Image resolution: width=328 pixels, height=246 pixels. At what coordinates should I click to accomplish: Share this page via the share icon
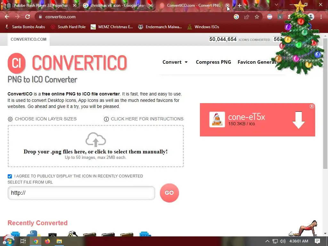(x=247, y=17)
